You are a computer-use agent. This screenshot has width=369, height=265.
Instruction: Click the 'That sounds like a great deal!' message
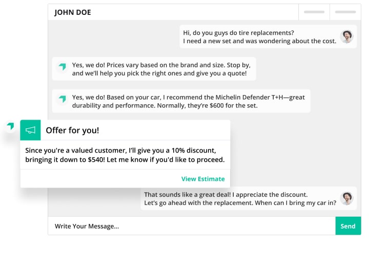(240, 198)
